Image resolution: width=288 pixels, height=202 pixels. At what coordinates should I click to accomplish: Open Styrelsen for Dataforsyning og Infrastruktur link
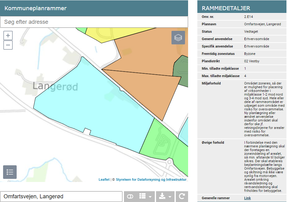(151, 179)
